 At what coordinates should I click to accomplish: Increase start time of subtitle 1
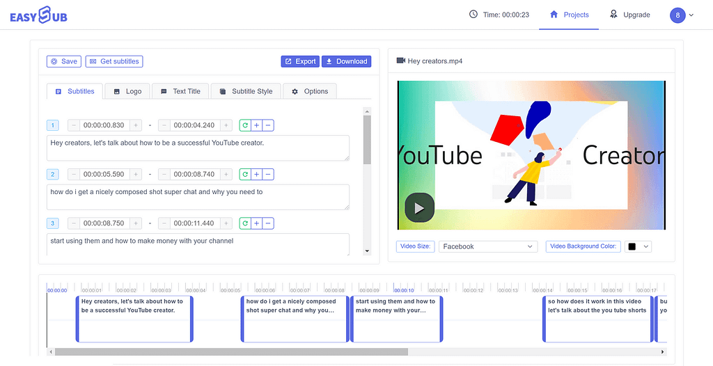pos(136,125)
